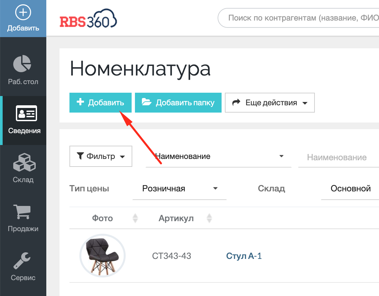Go to Продажи shopping cart icon

22,212
